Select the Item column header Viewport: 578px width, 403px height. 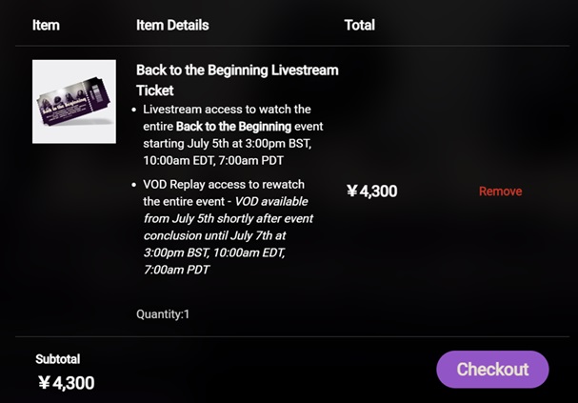tap(46, 25)
